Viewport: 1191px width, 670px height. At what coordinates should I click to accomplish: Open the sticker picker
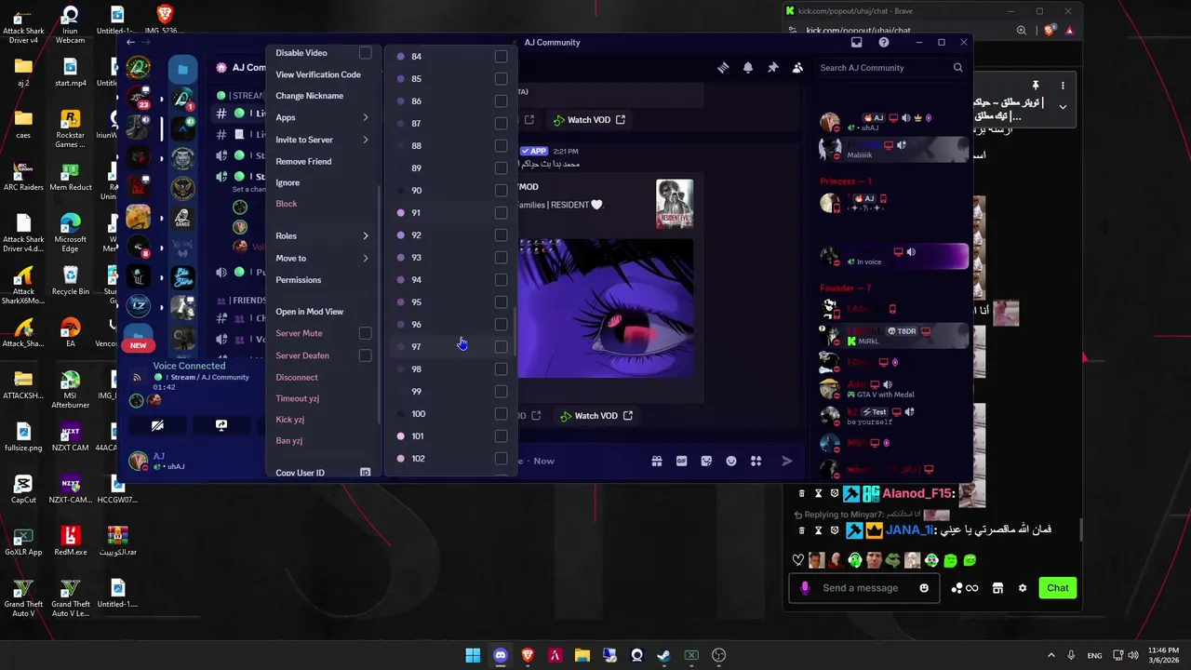(x=706, y=461)
